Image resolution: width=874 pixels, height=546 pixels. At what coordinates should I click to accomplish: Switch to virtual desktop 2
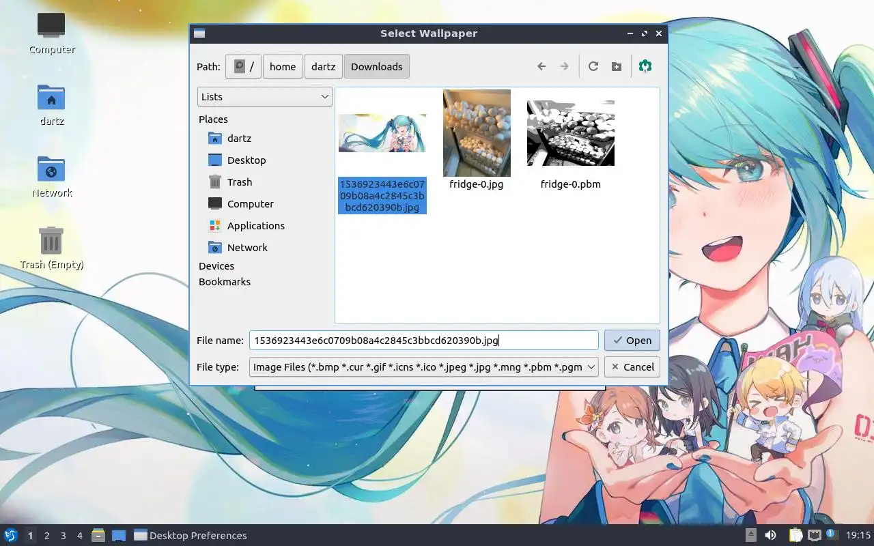coord(46,536)
